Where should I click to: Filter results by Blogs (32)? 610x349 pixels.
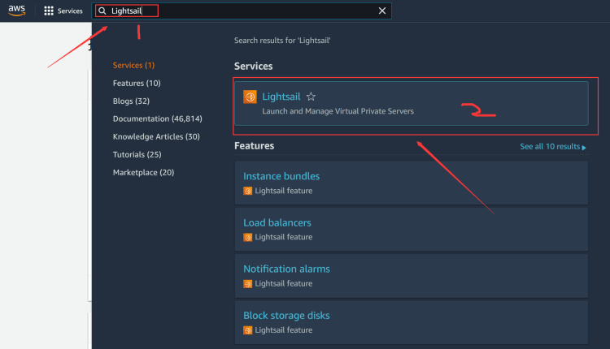pyautogui.click(x=131, y=101)
